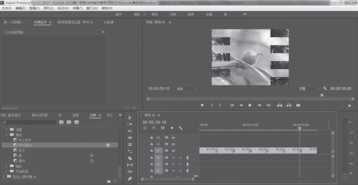
Task: Open timeline display settings wrench
Action: tap(180, 128)
